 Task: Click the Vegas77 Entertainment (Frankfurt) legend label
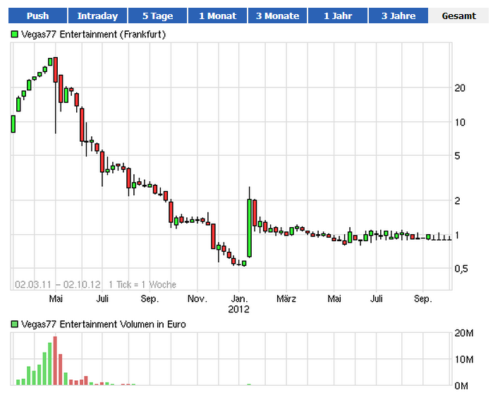coord(93,35)
